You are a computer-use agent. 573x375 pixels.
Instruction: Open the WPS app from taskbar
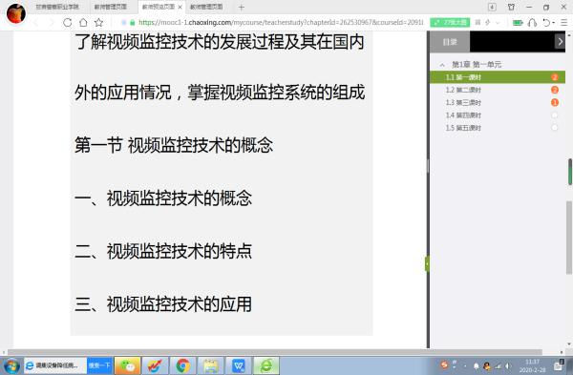(238, 365)
